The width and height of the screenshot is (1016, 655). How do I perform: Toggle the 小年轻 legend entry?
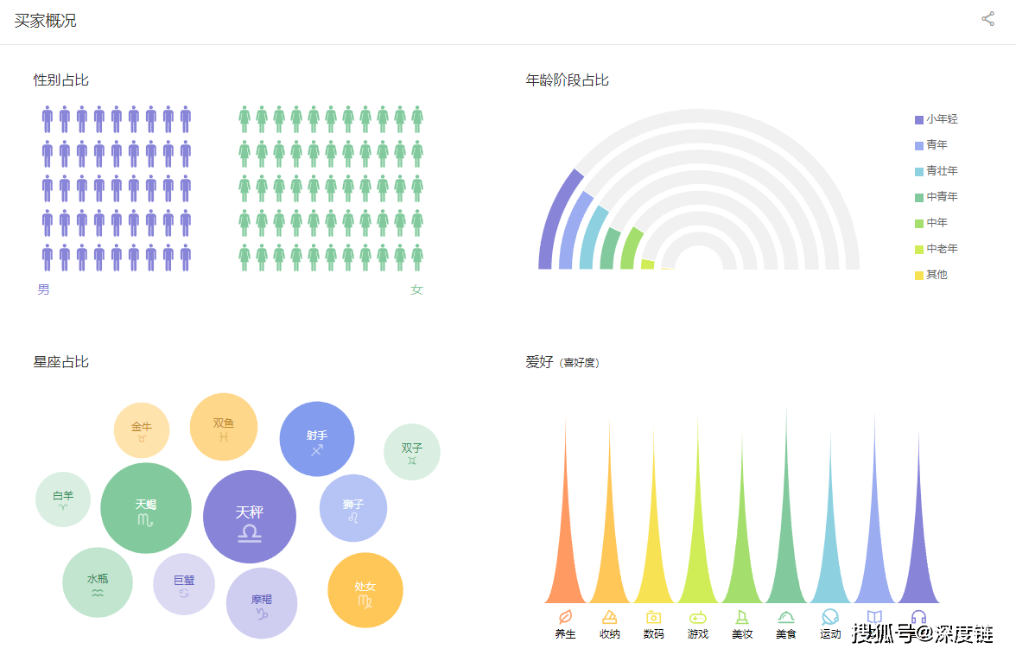coord(937,119)
